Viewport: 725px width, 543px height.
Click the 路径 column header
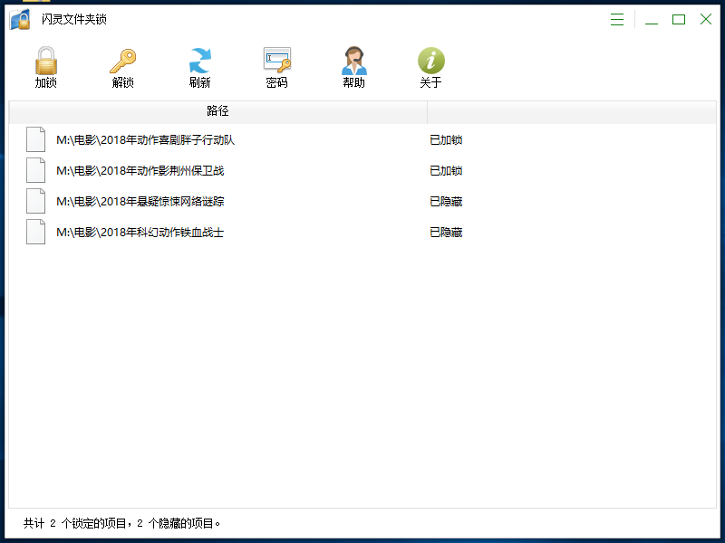coord(217,111)
